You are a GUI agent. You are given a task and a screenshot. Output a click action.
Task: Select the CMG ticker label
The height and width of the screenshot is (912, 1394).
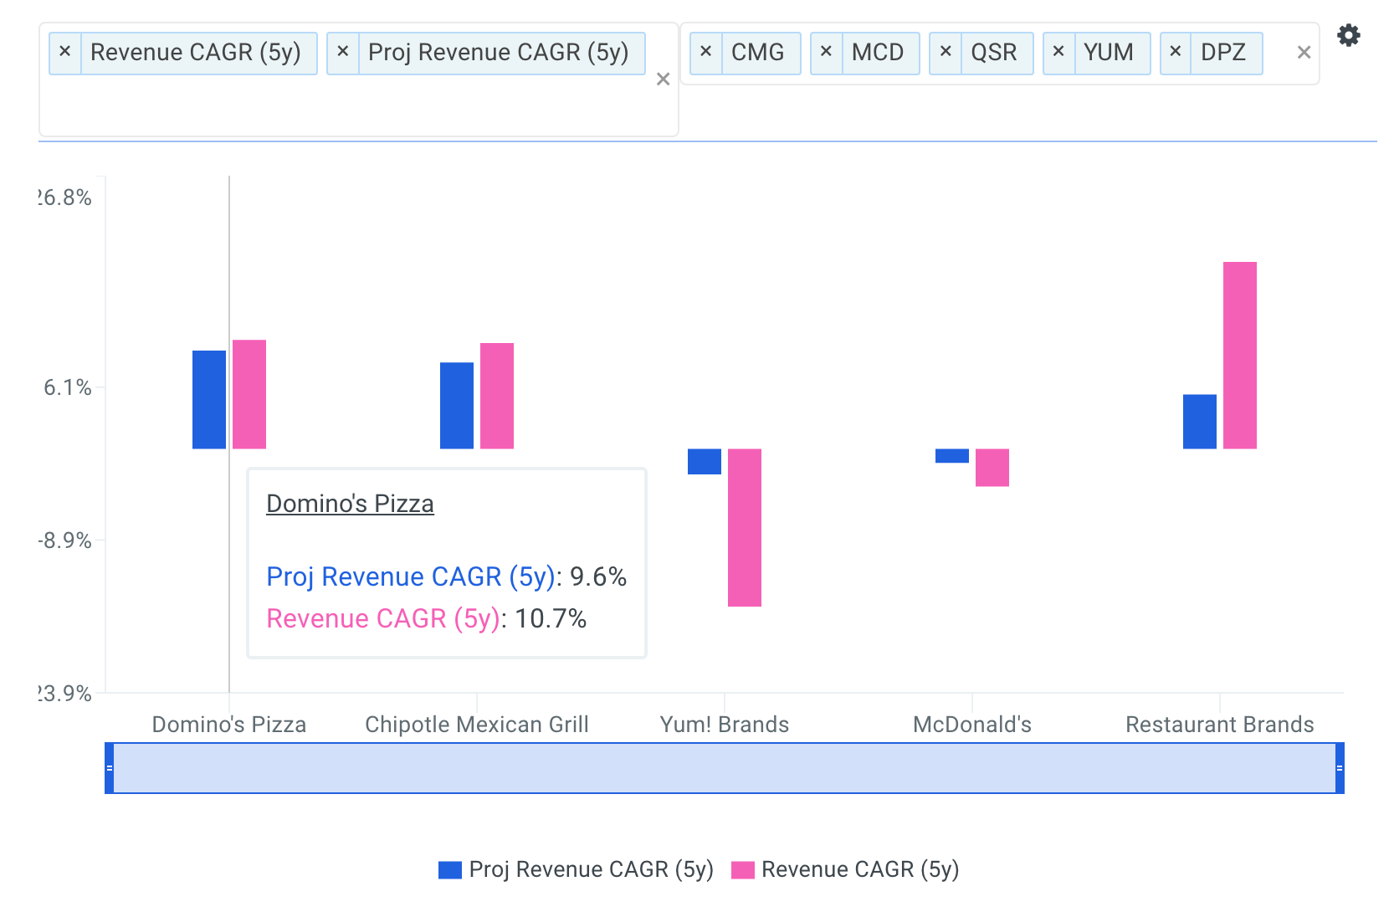[758, 52]
